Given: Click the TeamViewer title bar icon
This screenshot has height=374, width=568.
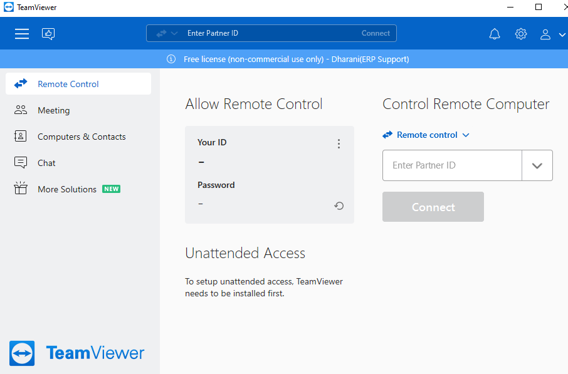Looking at the screenshot, I should click(x=9, y=8).
